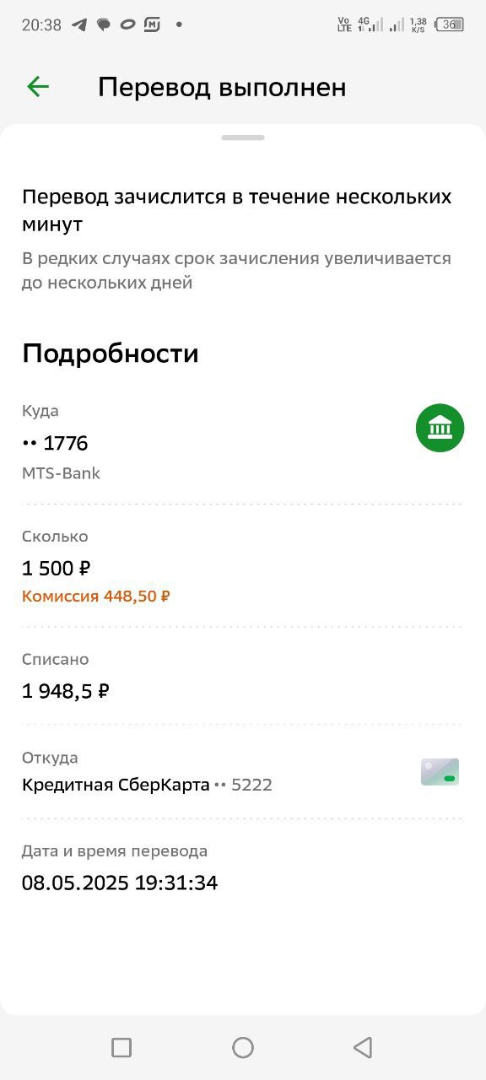The width and height of the screenshot is (486, 1080).
Task: Tap the Подробности heading
Action: [x=111, y=354]
